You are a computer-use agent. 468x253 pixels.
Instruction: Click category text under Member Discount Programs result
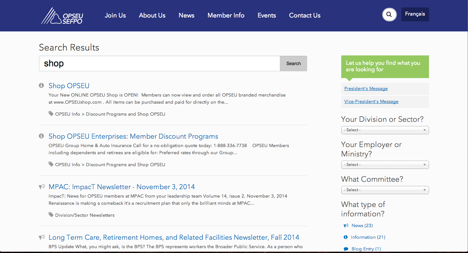pos(110,165)
